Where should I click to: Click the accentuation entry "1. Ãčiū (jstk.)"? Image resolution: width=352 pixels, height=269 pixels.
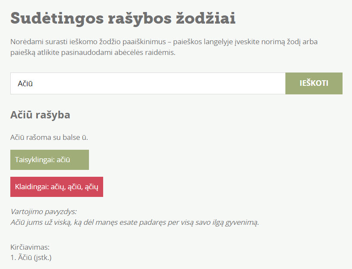(31, 258)
